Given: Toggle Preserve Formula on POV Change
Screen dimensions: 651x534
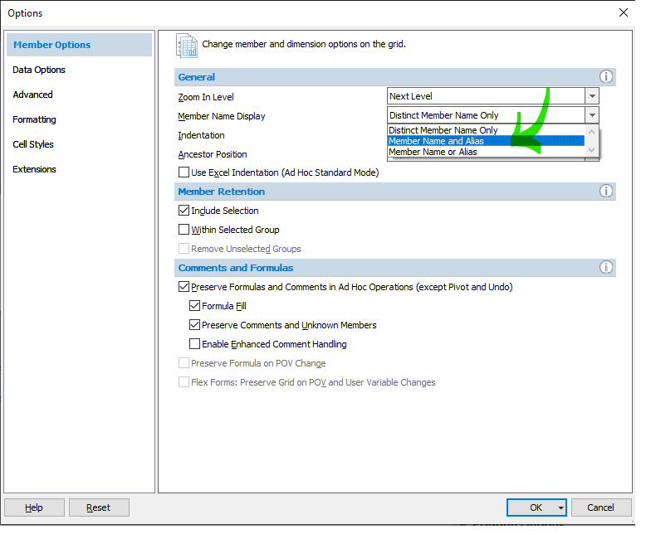Looking at the screenshot, I should pos(184,363).
